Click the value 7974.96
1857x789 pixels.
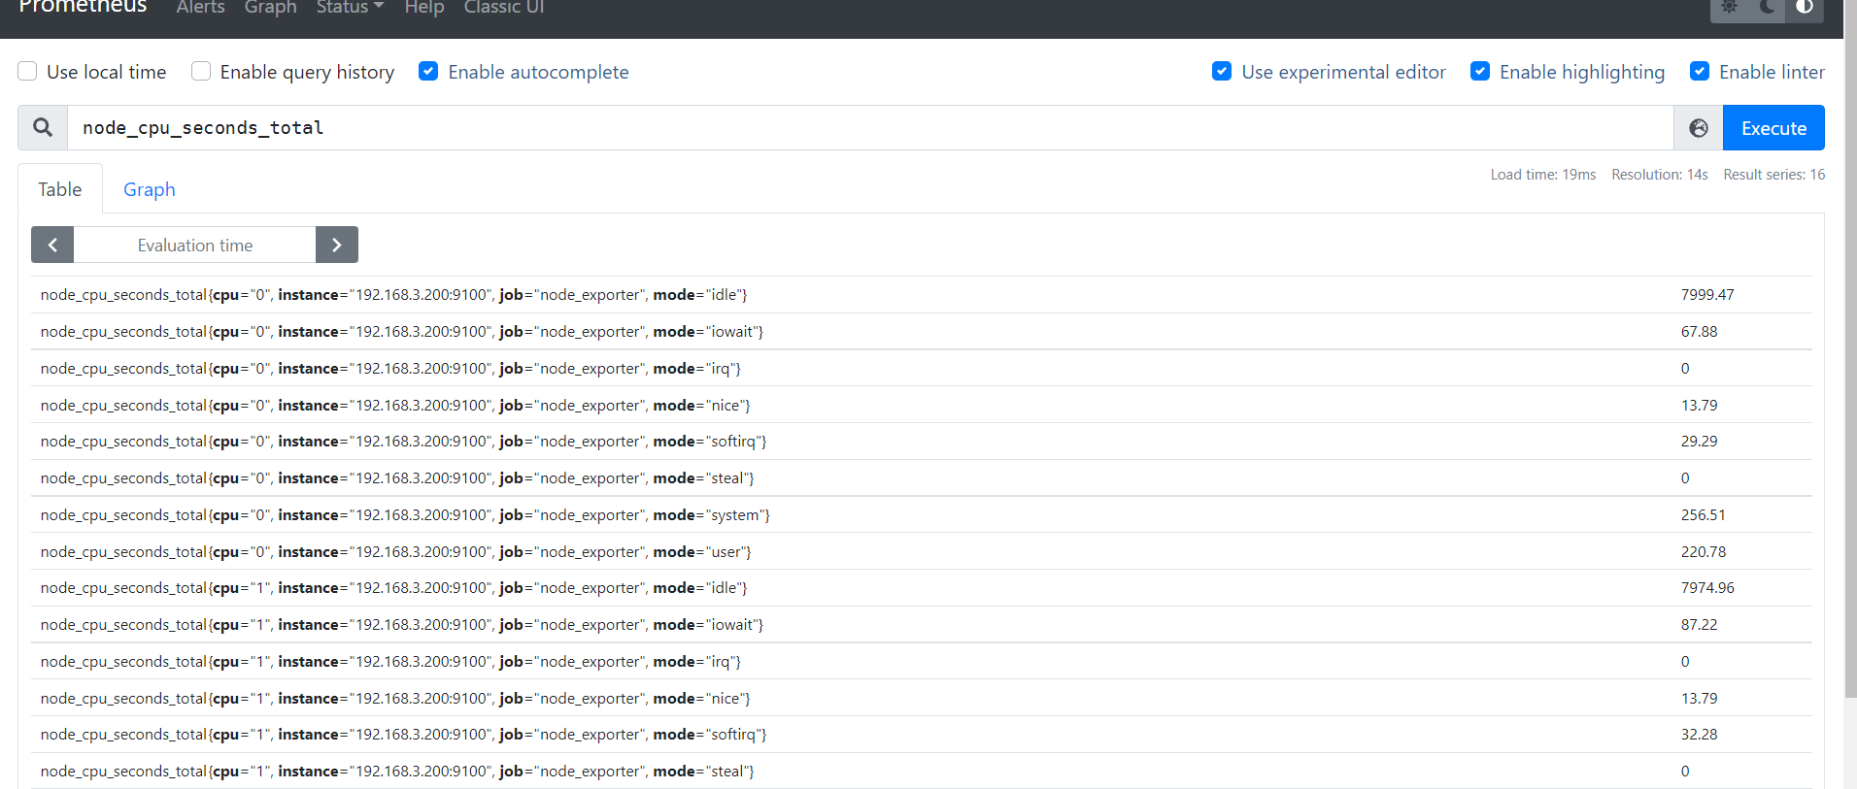(x=1707, y=588)
